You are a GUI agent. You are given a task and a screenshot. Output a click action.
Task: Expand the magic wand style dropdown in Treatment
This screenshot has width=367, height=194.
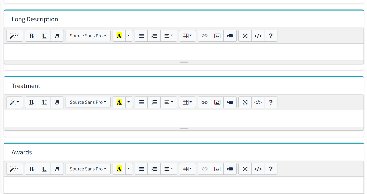(15, 102)
